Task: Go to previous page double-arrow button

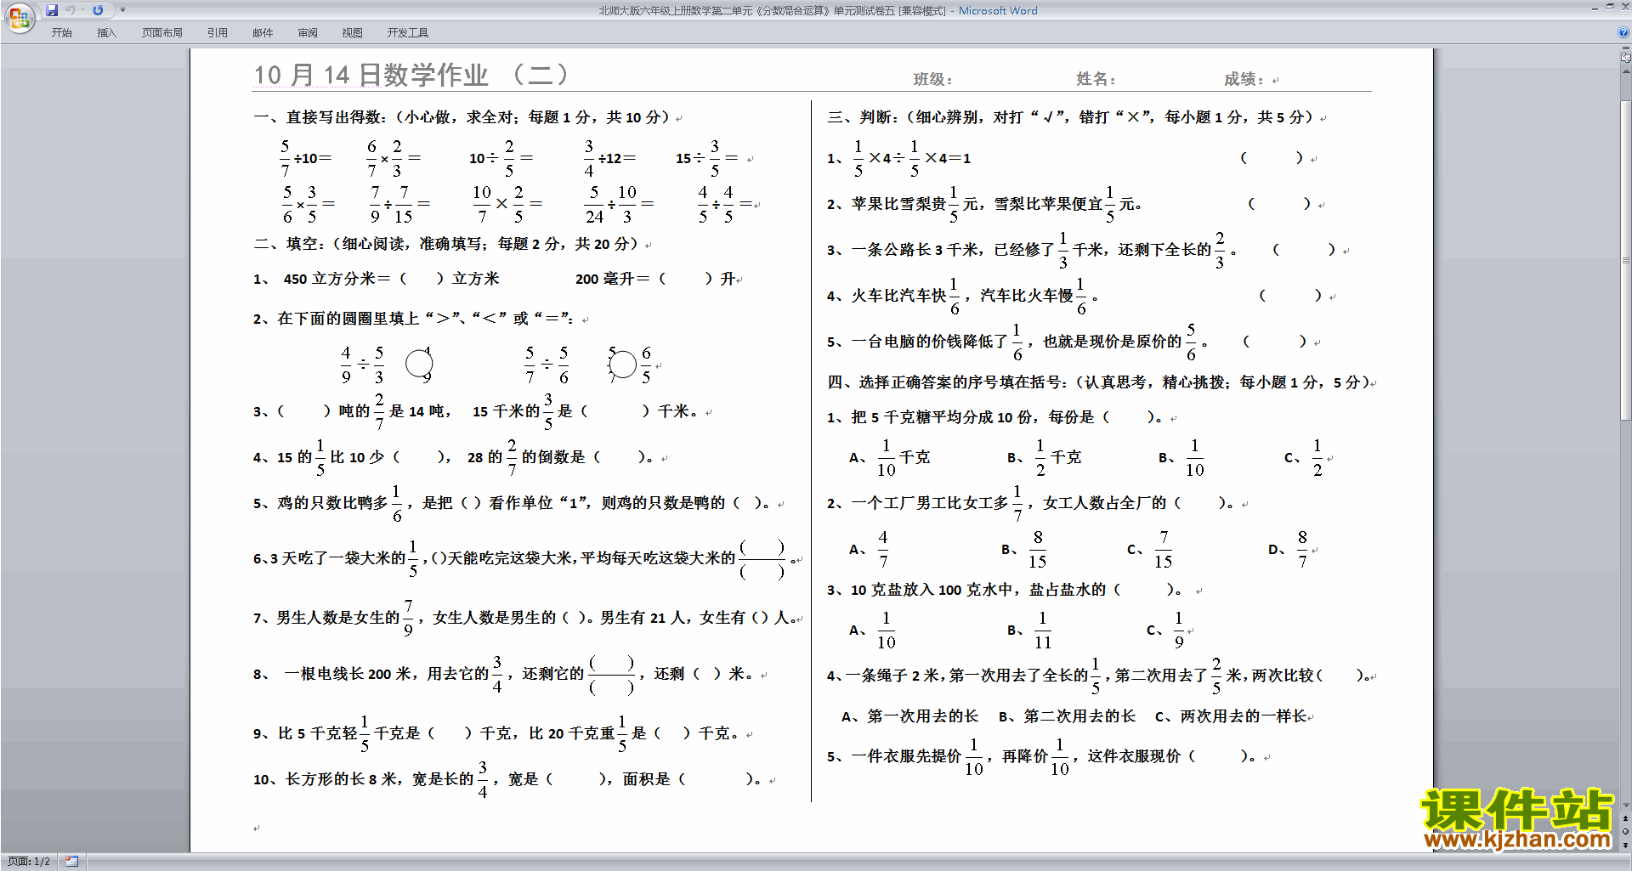Action: [1625, 818]
